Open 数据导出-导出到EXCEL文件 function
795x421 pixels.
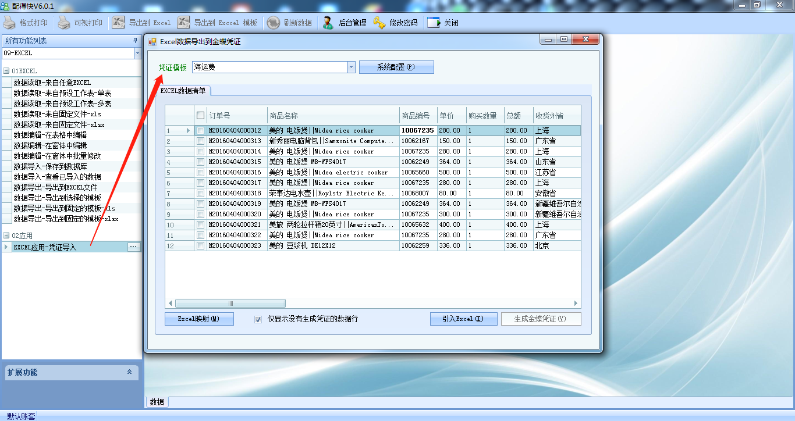coord(55,187)
